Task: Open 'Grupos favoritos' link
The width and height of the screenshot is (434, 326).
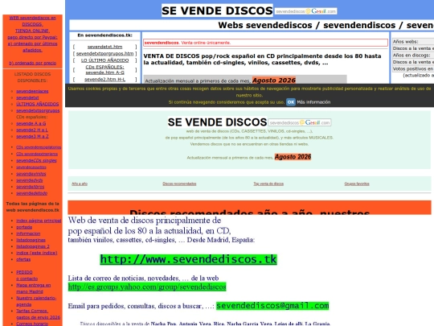Action: (x=357, y=184)
